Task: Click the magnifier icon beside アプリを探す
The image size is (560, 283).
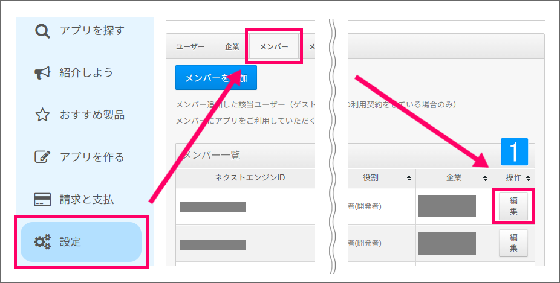Action: click(x=42, y=31)
